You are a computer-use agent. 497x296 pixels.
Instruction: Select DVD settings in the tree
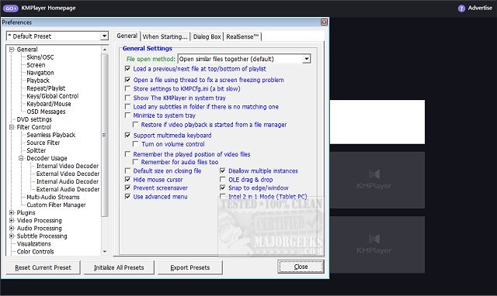[x=34, y=119]
